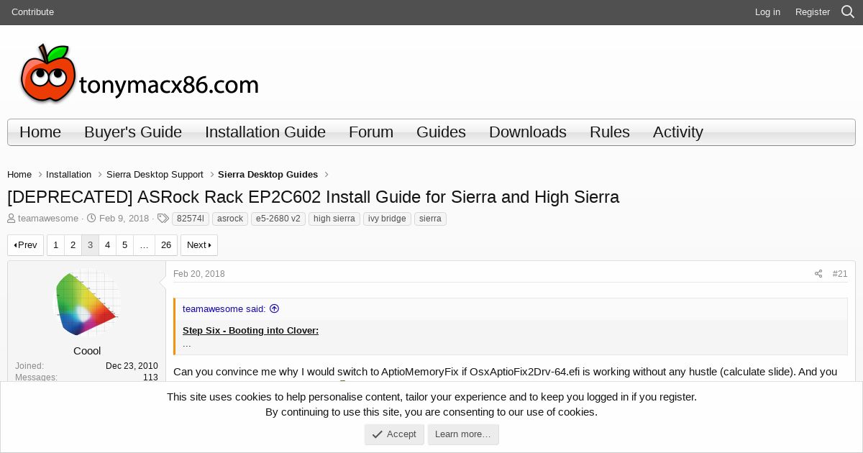Open post number #21 link
Viewport: 863px width, 453px height.
840,274
